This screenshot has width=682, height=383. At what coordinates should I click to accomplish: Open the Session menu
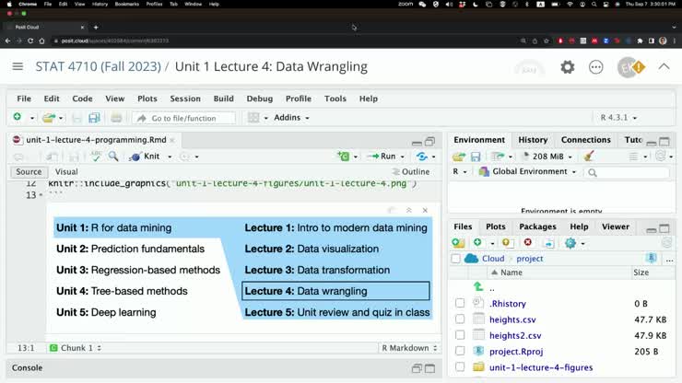click(184, 99)
